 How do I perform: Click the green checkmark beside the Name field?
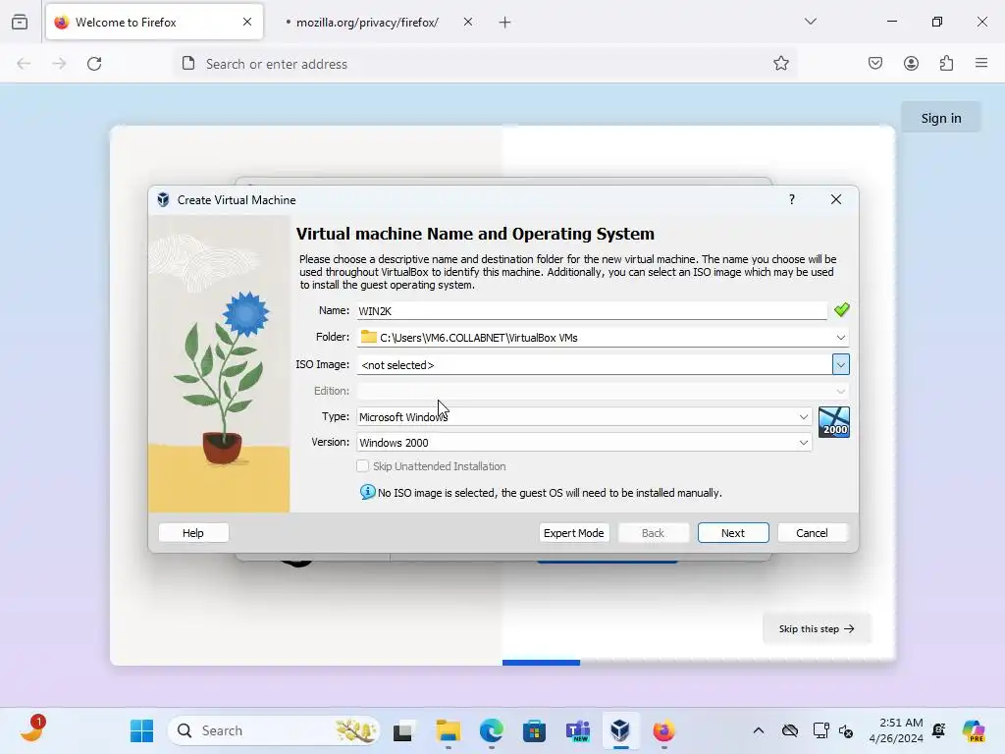point(841,310)
